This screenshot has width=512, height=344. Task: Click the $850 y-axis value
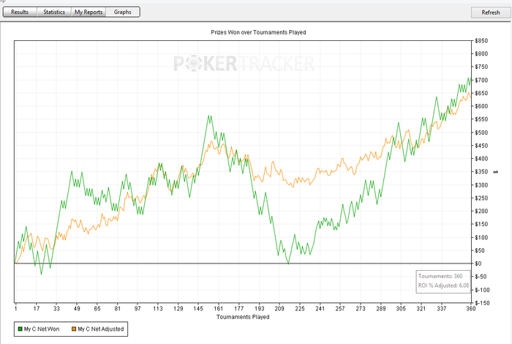(481, 41)
